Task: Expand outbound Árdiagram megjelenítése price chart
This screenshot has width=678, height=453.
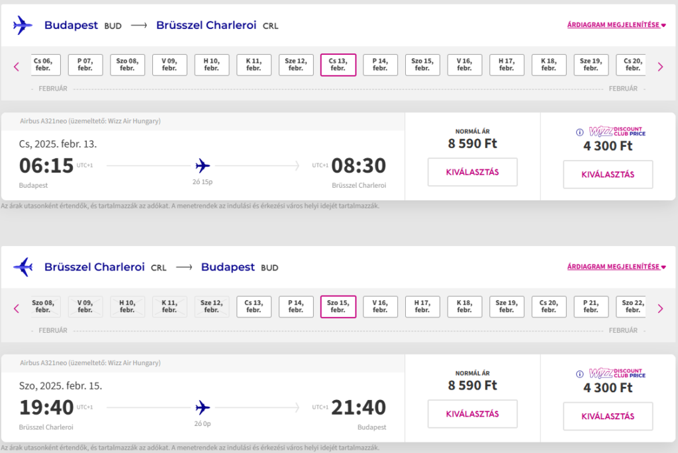Action: click(616, 25)
